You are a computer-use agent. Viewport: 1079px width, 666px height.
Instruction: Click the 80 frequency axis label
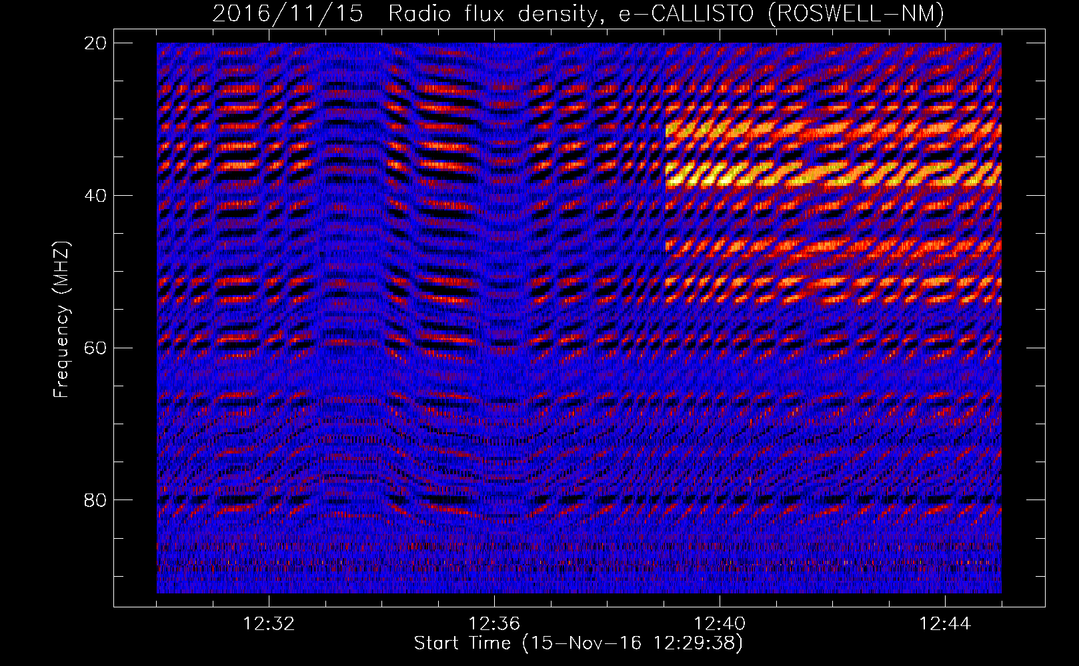pos(95,500)
